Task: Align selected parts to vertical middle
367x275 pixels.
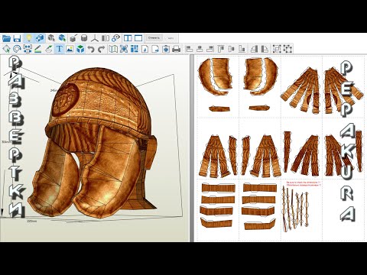Action: 232,49
